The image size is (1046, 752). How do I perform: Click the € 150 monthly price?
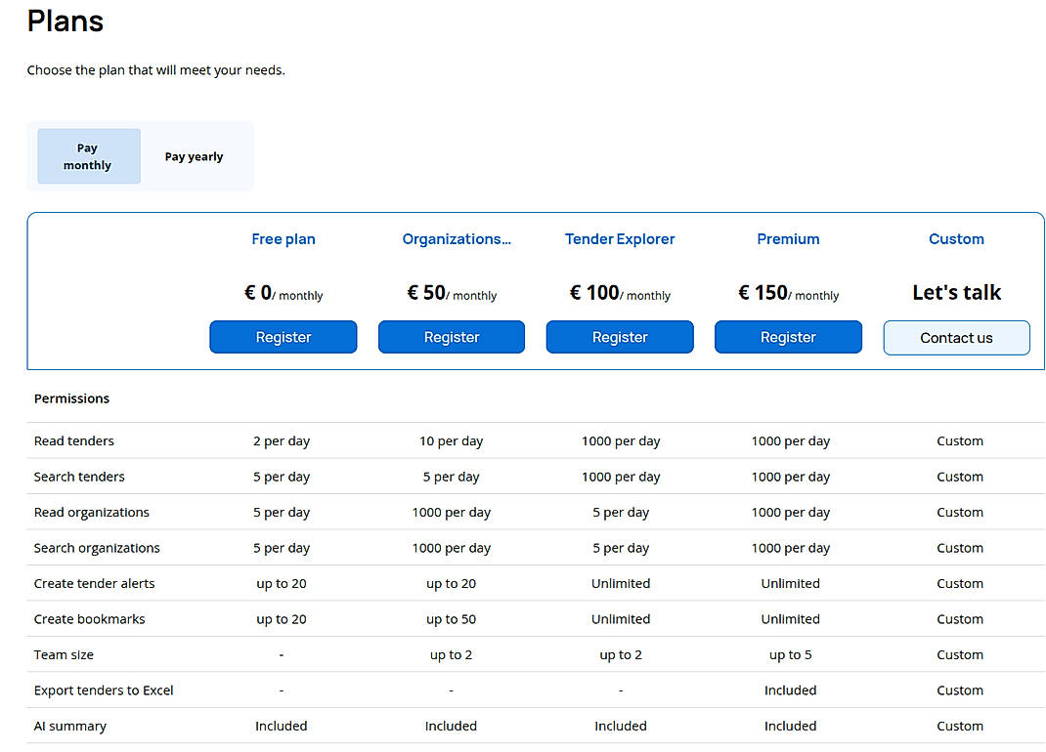tap(788, 293)
